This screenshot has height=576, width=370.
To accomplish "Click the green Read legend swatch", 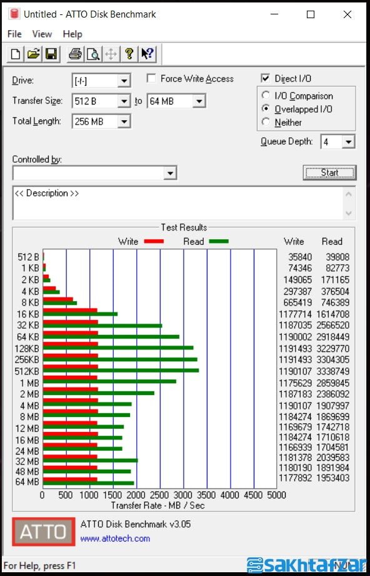I will (x=219, y=241).
